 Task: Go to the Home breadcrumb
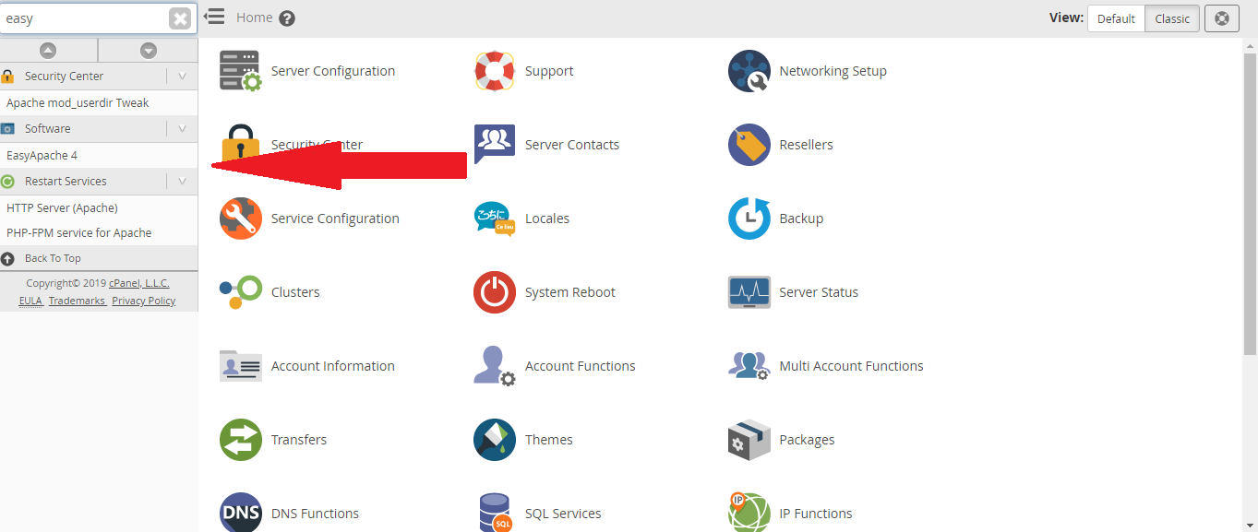255,18
